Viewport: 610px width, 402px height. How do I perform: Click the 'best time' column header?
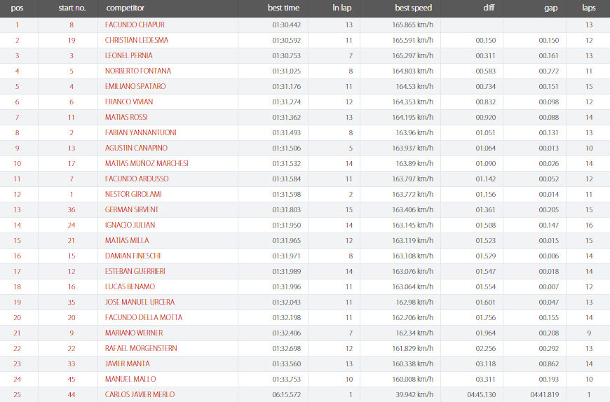[x=283, y=8]
